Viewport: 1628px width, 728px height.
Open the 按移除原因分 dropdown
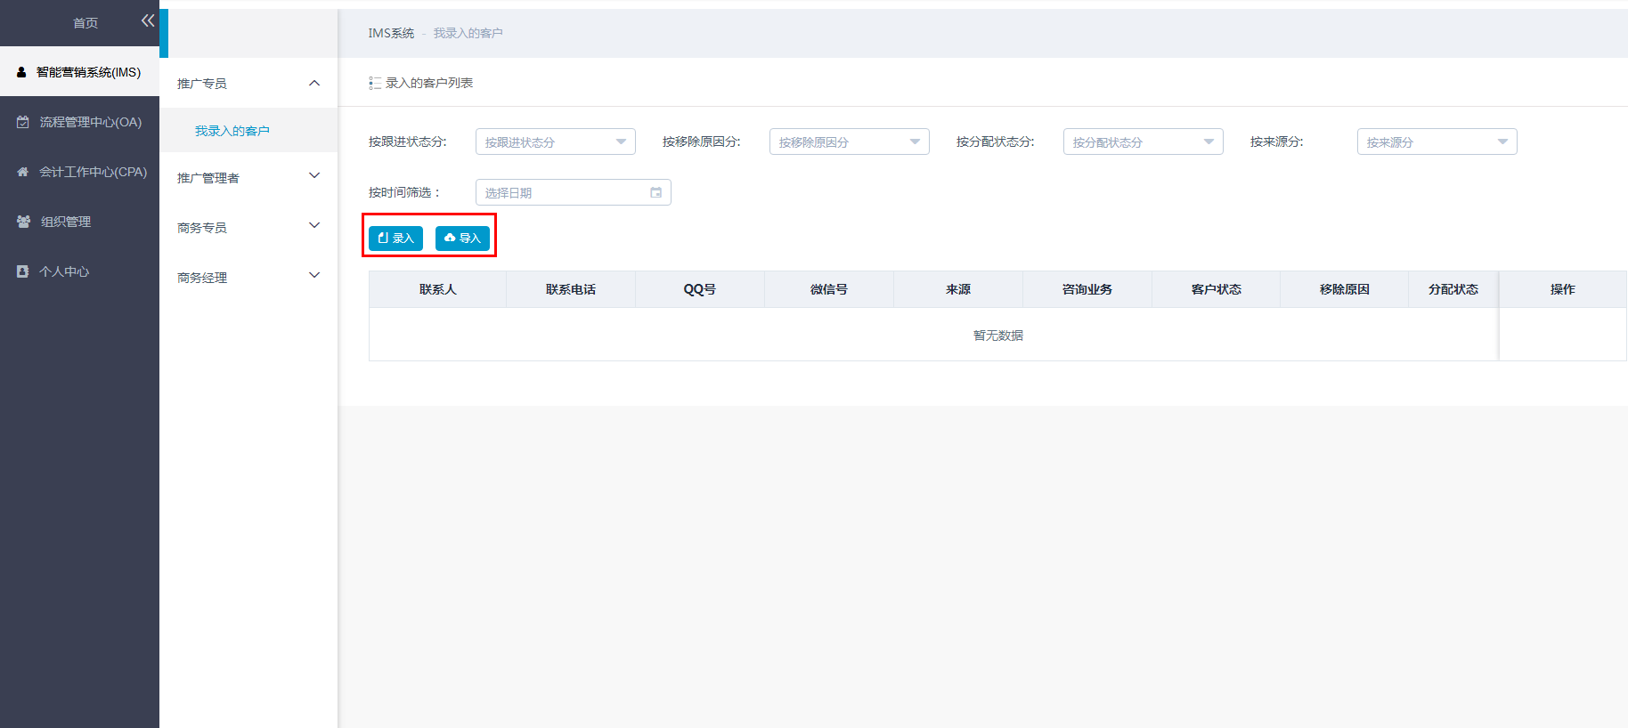850,142
